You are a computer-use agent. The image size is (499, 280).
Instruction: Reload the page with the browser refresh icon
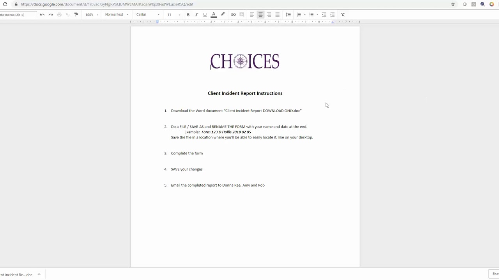coord(5,4)
